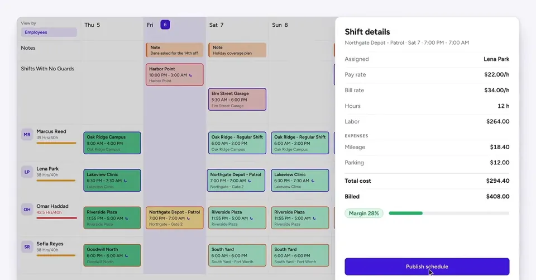Viewport: 536px width, 280px height.
Task: Click moon icon on Sofia's Goodwill North shift
Action: pos(127,256)
